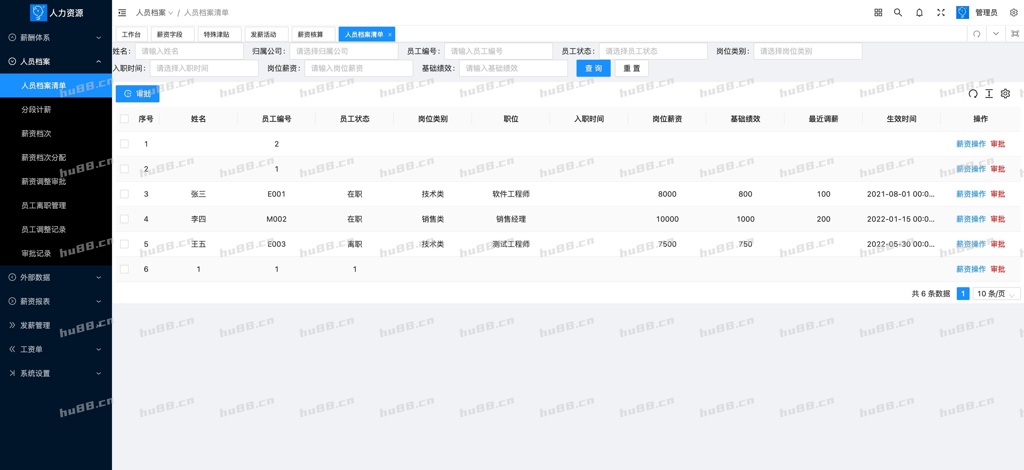
Task: Select the checkbox for 李四's row
Action: coord(125,219)
